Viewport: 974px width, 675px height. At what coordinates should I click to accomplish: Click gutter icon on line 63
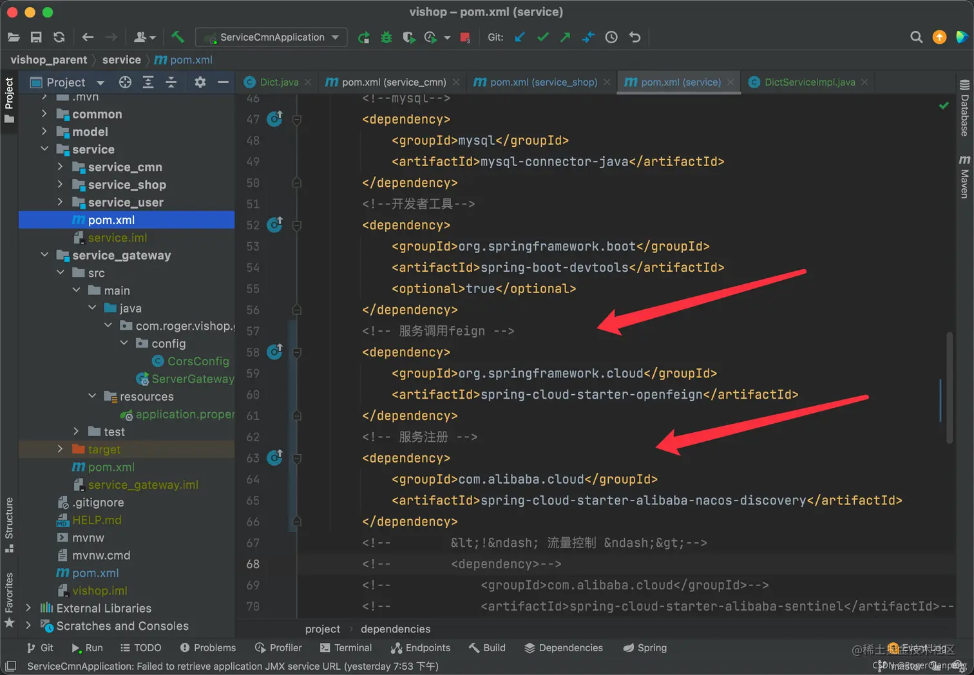[275, 457]
